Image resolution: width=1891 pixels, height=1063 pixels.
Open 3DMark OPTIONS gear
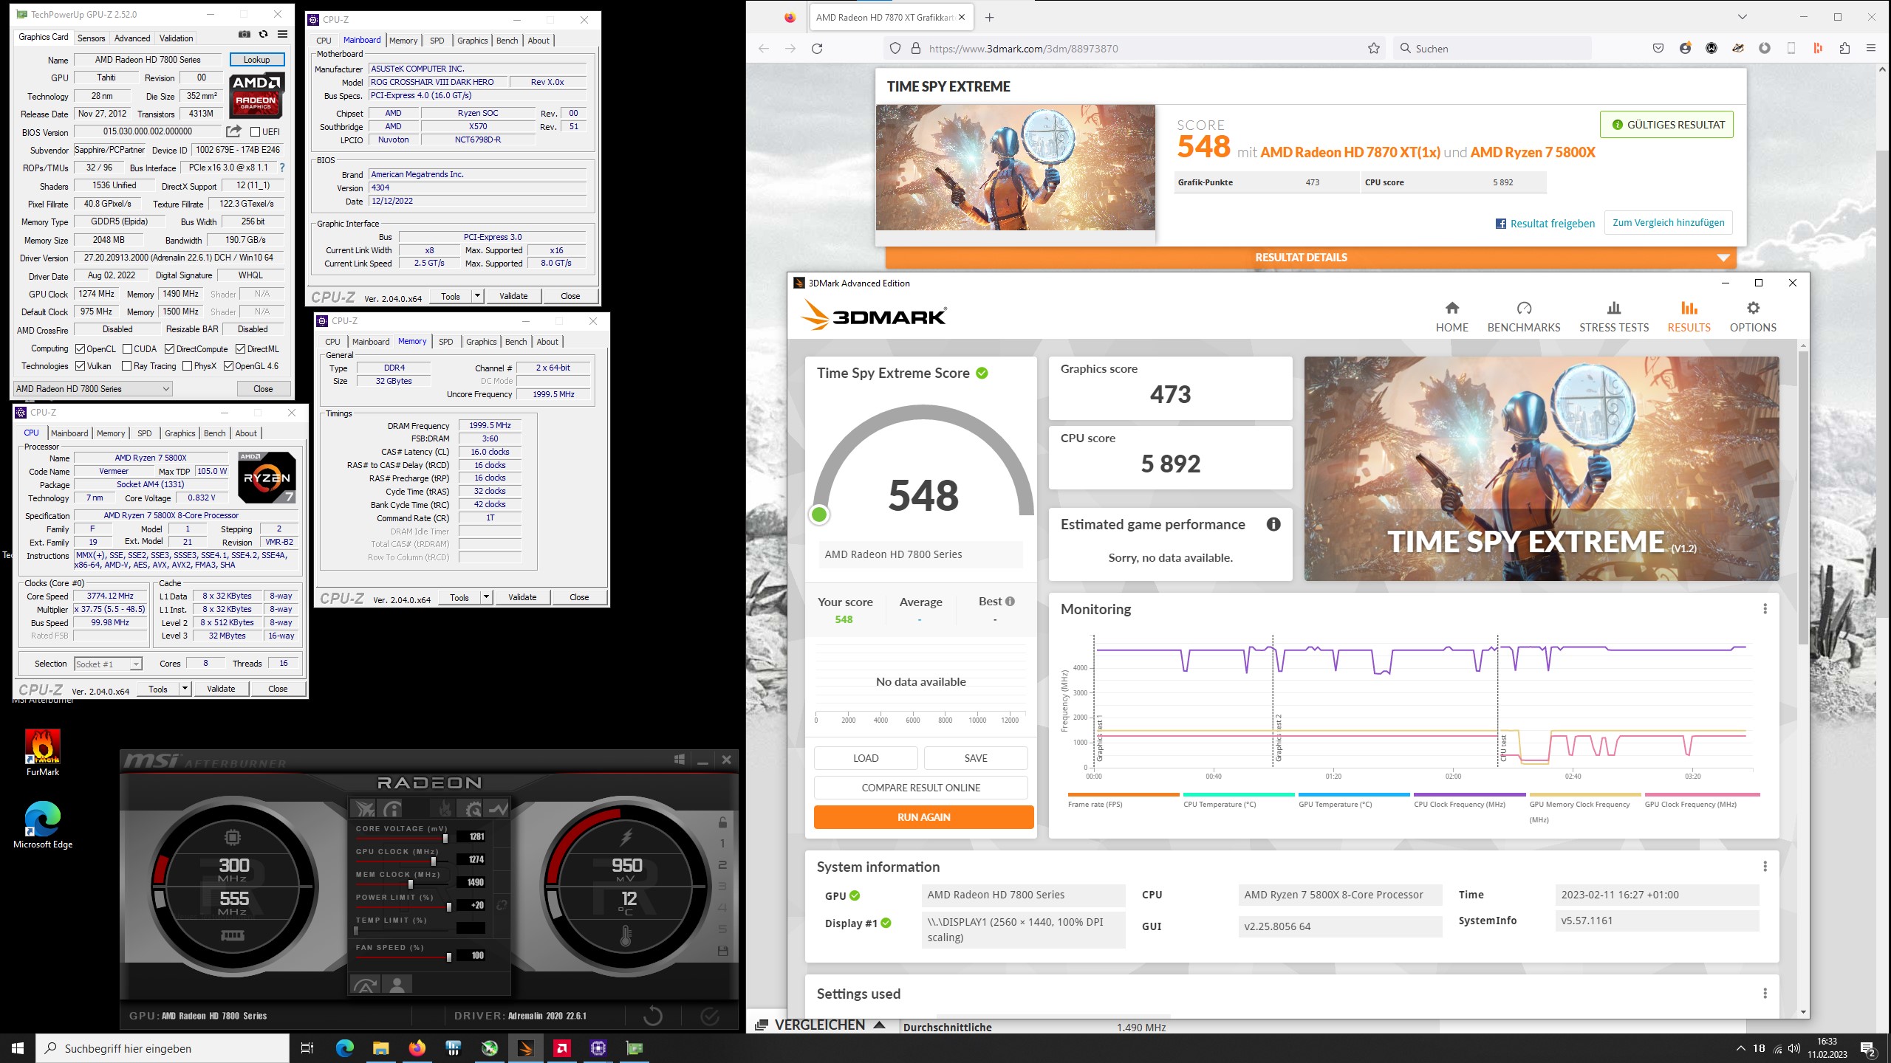point(1753,317)
